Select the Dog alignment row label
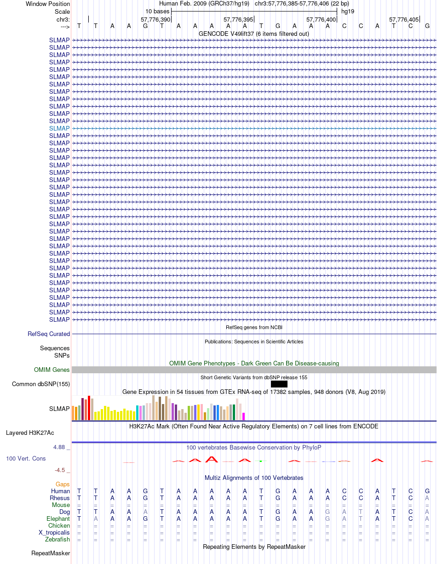The height and width of the screenshot is (564, 437). [x=64, y=512]
